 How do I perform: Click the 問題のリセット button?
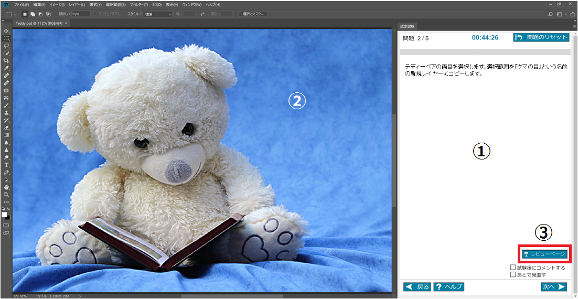point(541,37)
